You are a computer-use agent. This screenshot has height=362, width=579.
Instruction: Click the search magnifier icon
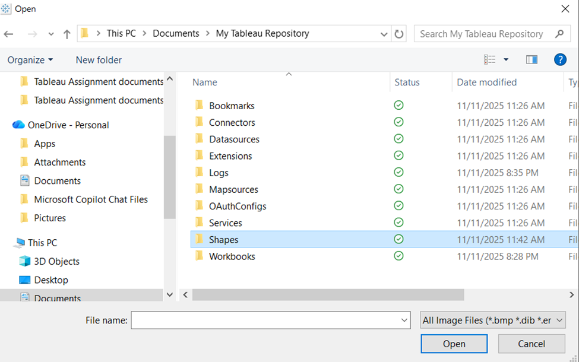559,34
